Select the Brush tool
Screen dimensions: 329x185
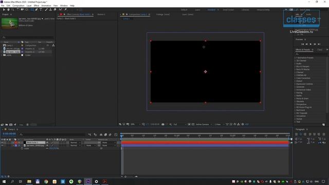pyautogui.click(x=46, y=10)
